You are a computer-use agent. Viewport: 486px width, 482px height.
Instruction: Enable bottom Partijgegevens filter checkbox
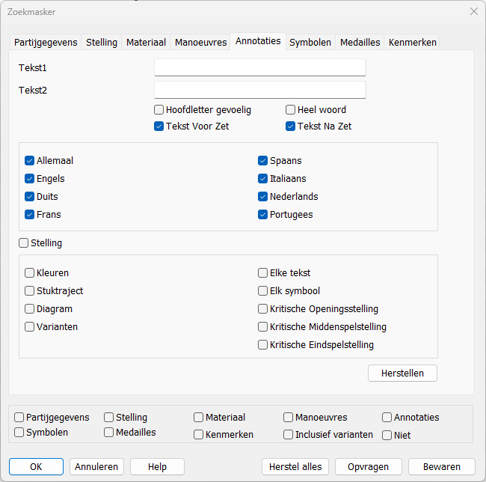(19, 417)
